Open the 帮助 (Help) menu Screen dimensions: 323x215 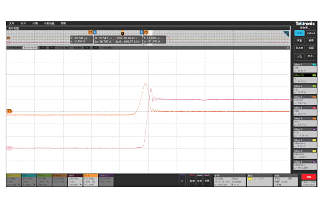[64, 24]
